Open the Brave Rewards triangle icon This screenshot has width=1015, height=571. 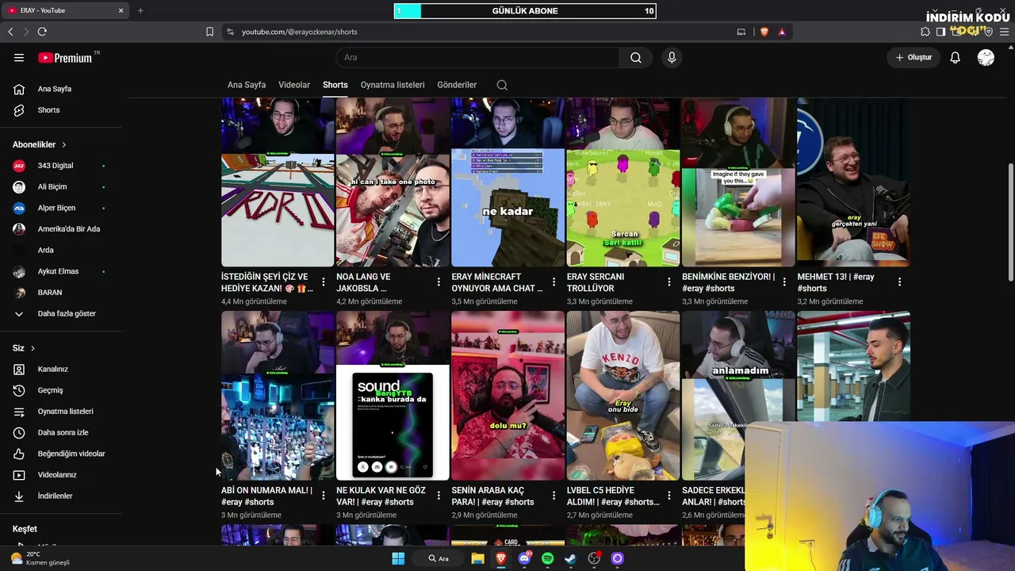(x=782, y=32)
